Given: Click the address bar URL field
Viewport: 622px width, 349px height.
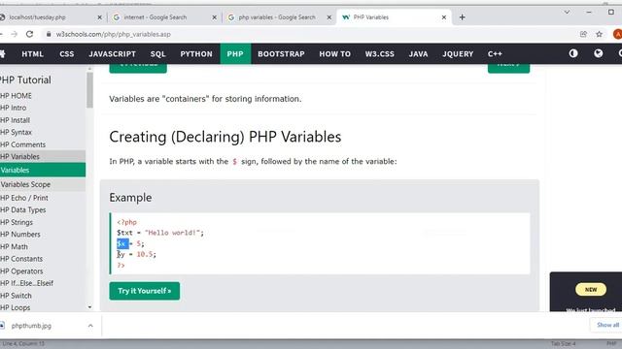Looking at the screenshot, I should (x=309, y=35).
